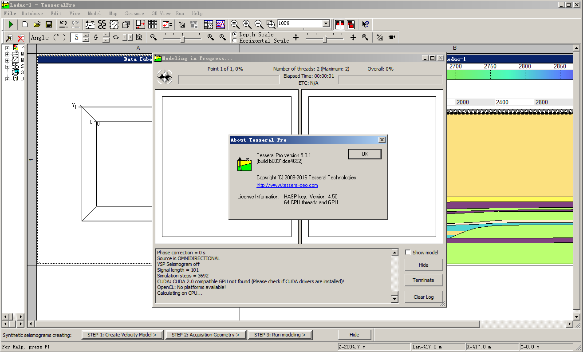Click the grayed Redo arrow icon
This screenshot has height=352, width=583.
[75, 24]
